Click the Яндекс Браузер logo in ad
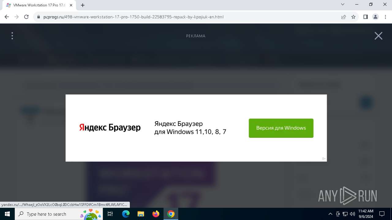Image resolution: width=392 pixels, height=220 pixels. [110, 127]
